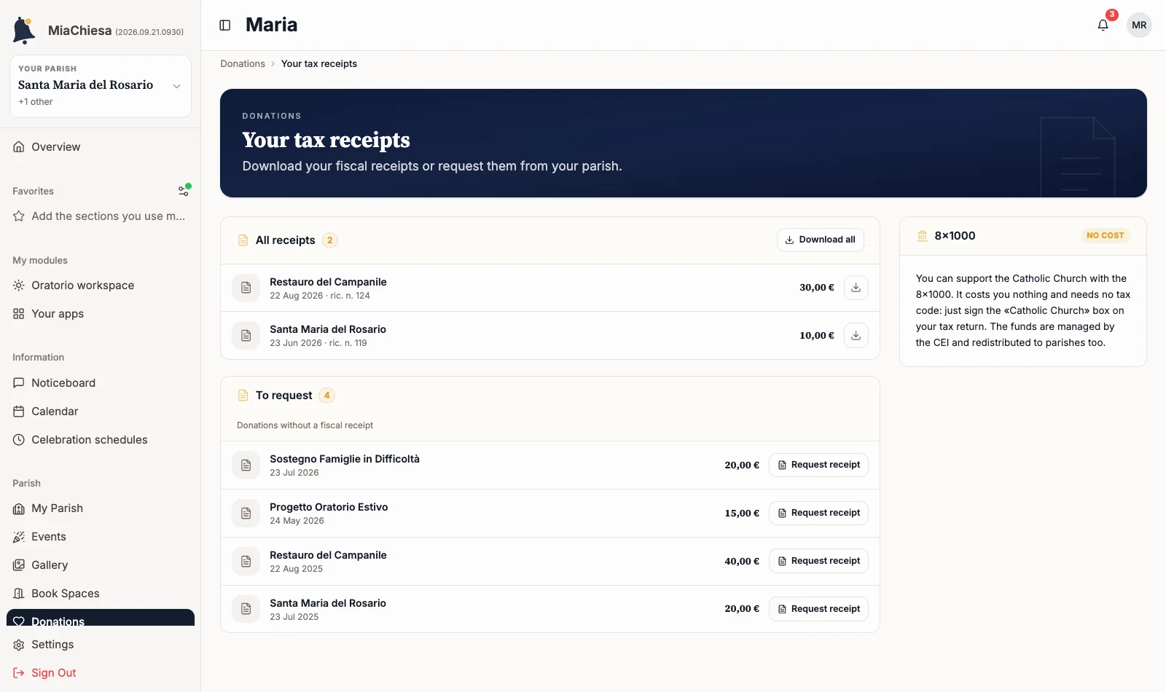This screenshot has height=692, width=1166.
Task: Click the Donations breadcrumb link
Action: coord(243,64)
